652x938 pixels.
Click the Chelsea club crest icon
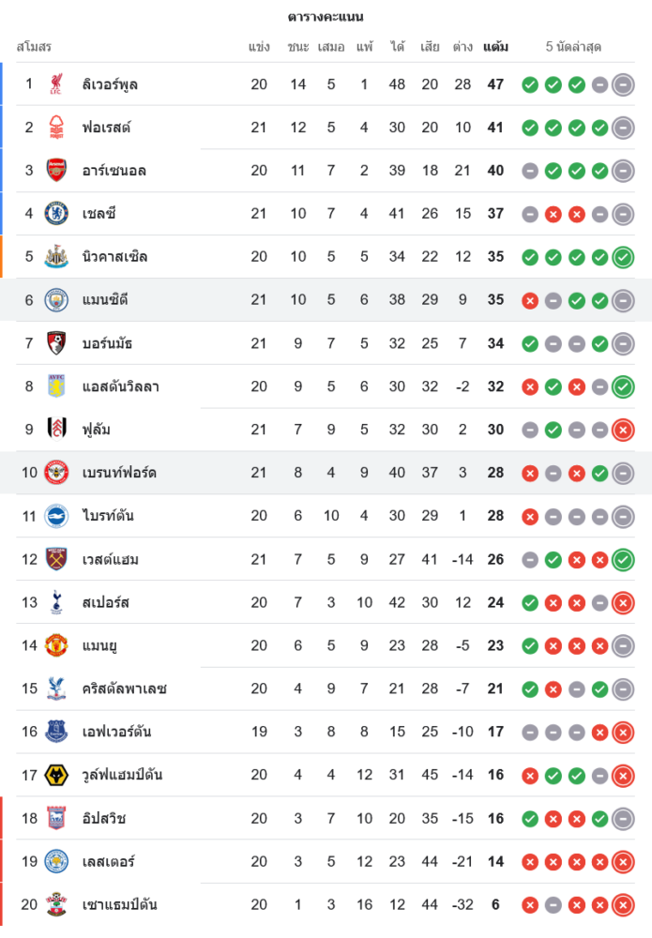coord(56,214)
